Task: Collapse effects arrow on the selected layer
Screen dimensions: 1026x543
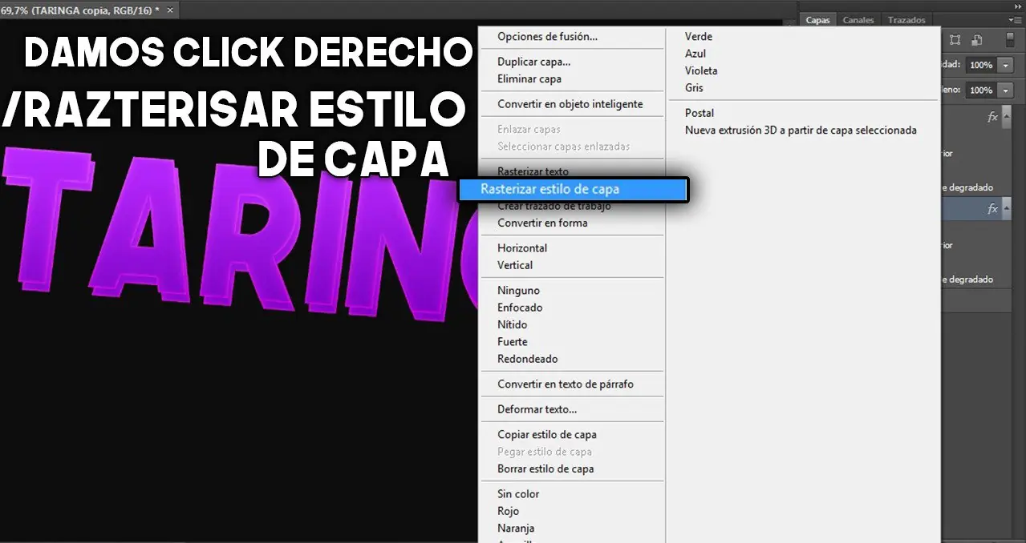Action: [x=1007, y=209]
